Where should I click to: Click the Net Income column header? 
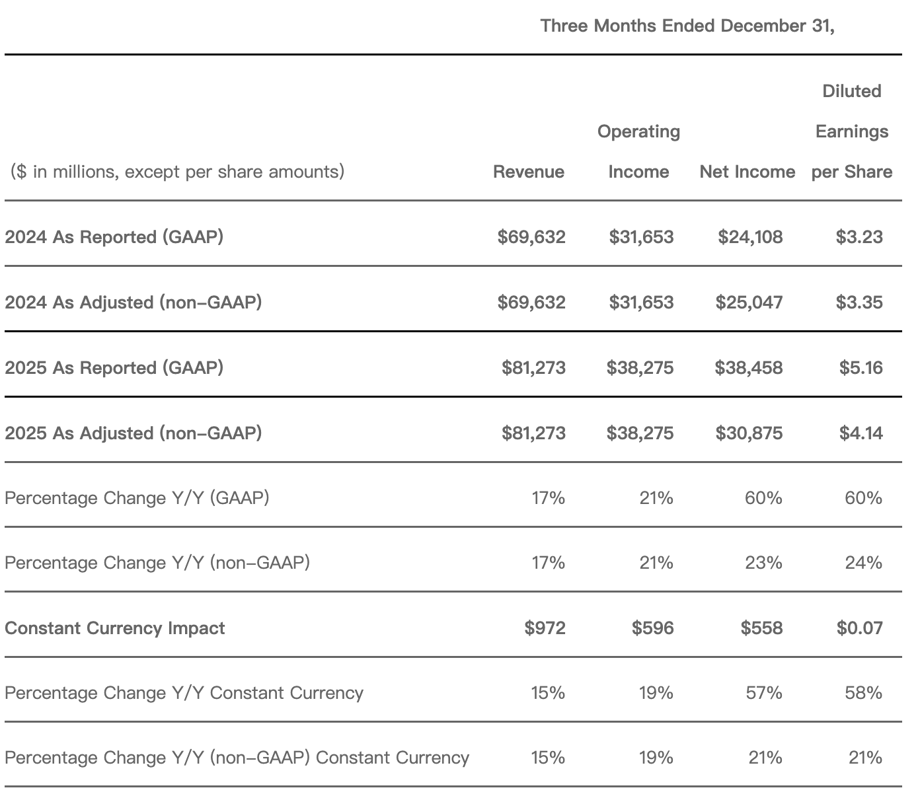747,172
